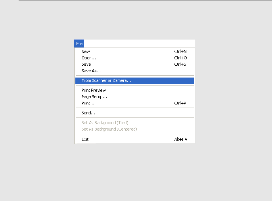Click the Ctrl+O shortcut text

coord(180,58)
